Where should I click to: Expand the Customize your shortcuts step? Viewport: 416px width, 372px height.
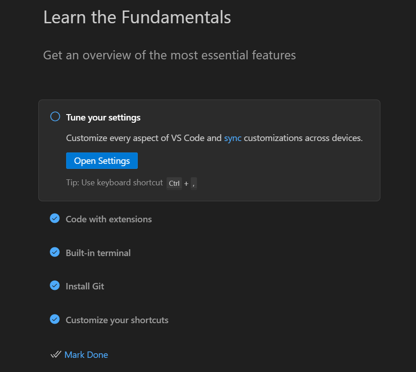tap(117, 320)
